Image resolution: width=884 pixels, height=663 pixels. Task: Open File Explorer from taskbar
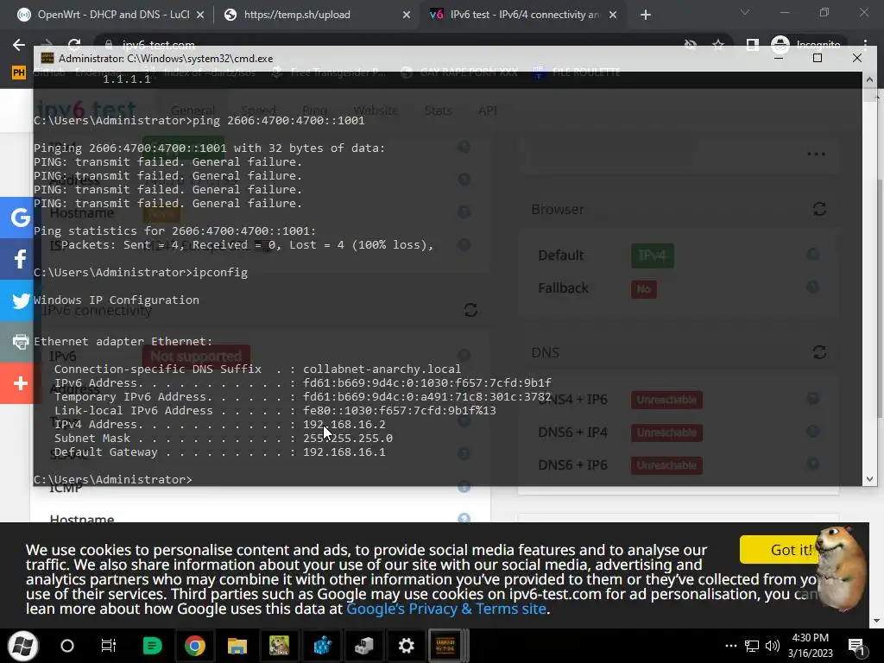coord(237,646)
